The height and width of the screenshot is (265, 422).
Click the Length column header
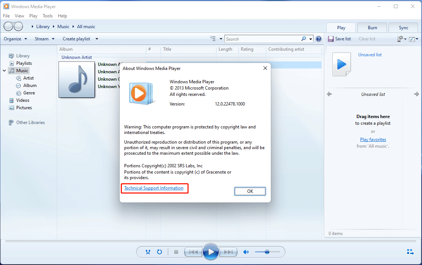[x=227, y=49]
